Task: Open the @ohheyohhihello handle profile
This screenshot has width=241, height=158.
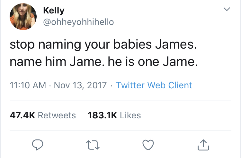Action: point(78,22)
